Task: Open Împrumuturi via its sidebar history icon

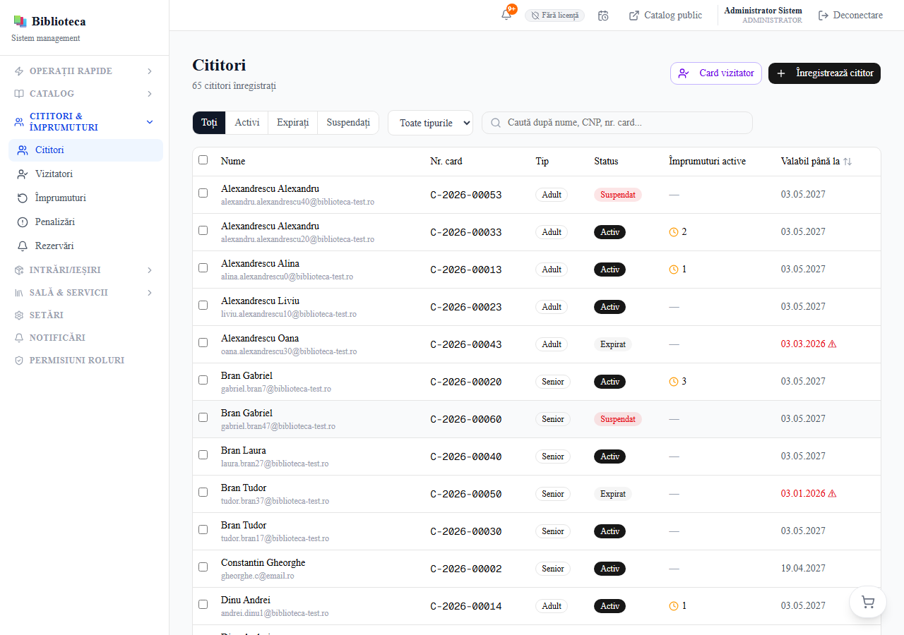Action: (x=22, y=198)
